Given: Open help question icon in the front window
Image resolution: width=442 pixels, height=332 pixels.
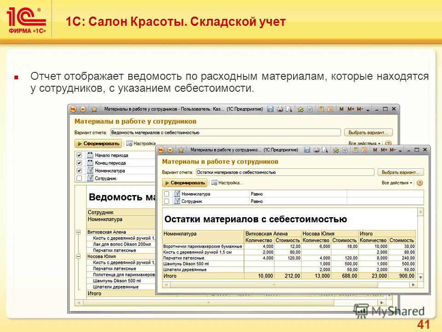Looking at the screenshot, I should click(x=419, y=183).
